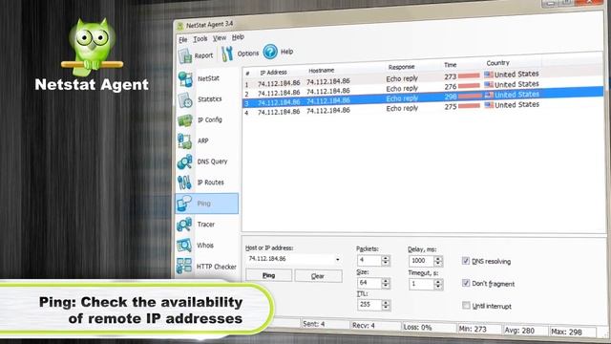Open the Whois sidebar icon
Screen dimensions: 611x344
pos(184,246)
